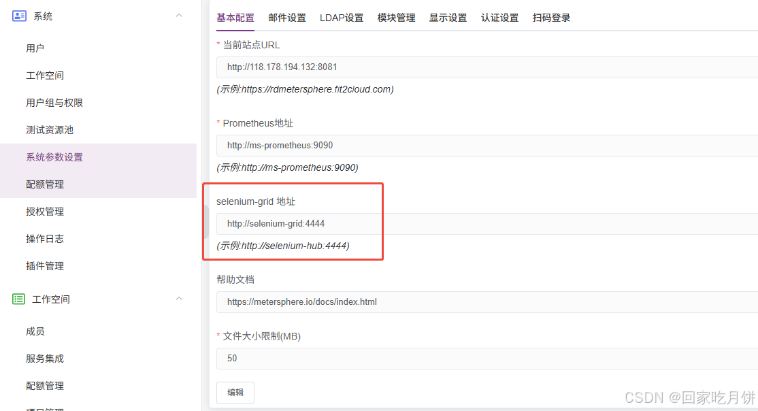Click the green 工作空间 section icon
The height and width of the screenshot is (411, 758).
click(x=19, y=299)
